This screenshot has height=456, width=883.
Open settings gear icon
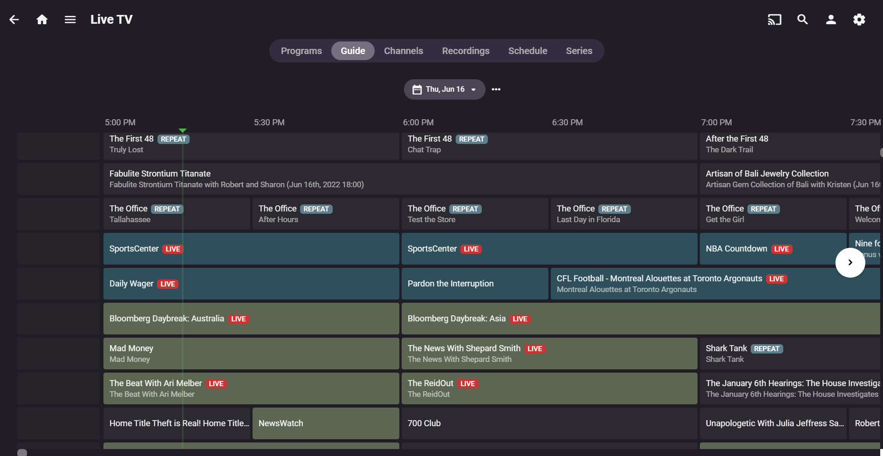pos(859,20)
